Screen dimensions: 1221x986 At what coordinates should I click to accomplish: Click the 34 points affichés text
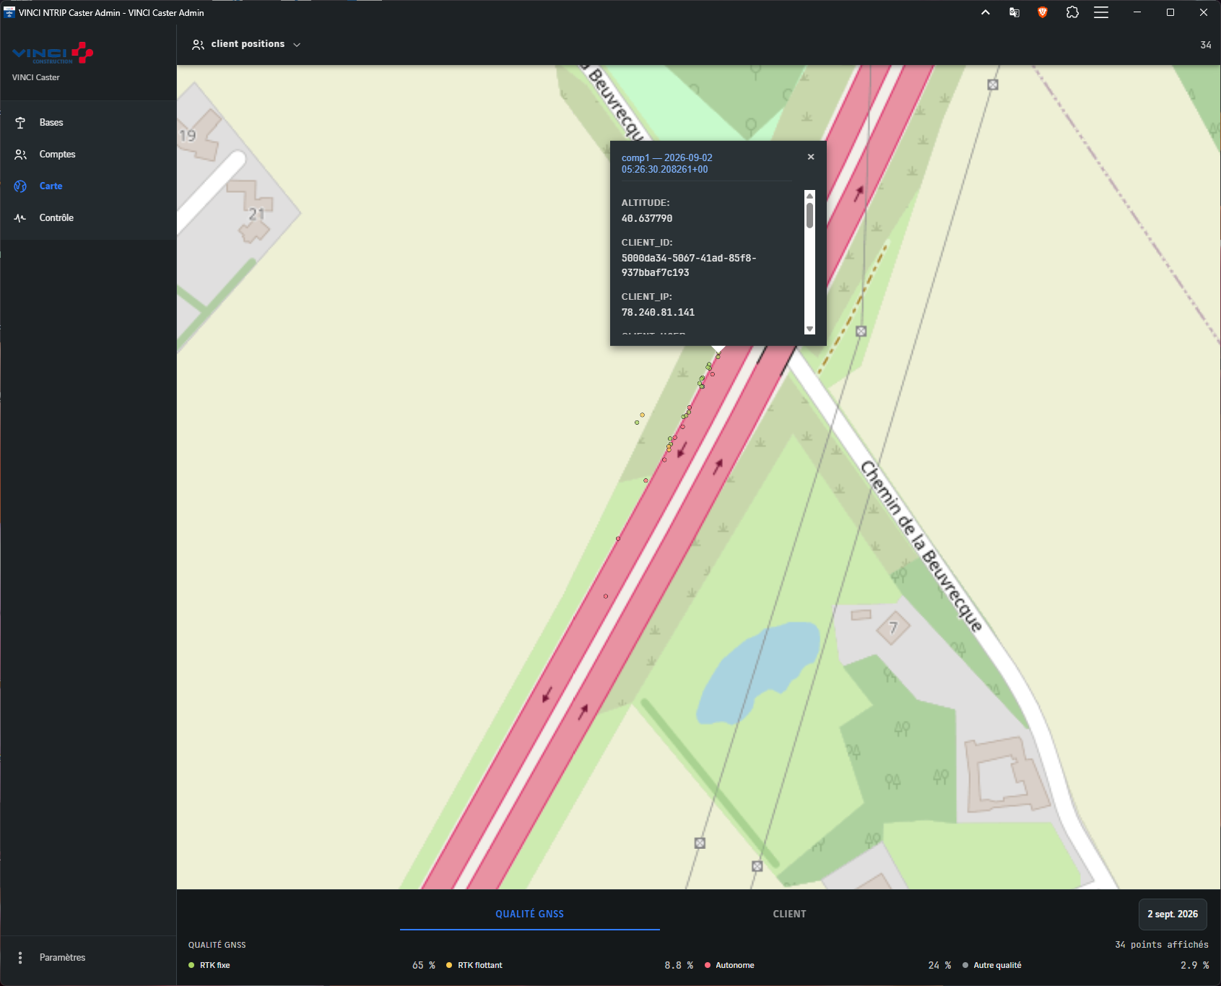point(1162,945)
